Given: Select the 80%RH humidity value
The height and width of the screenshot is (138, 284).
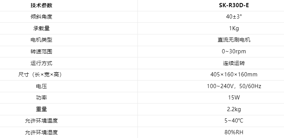Looking at the screenshot, I should [234, 132].
